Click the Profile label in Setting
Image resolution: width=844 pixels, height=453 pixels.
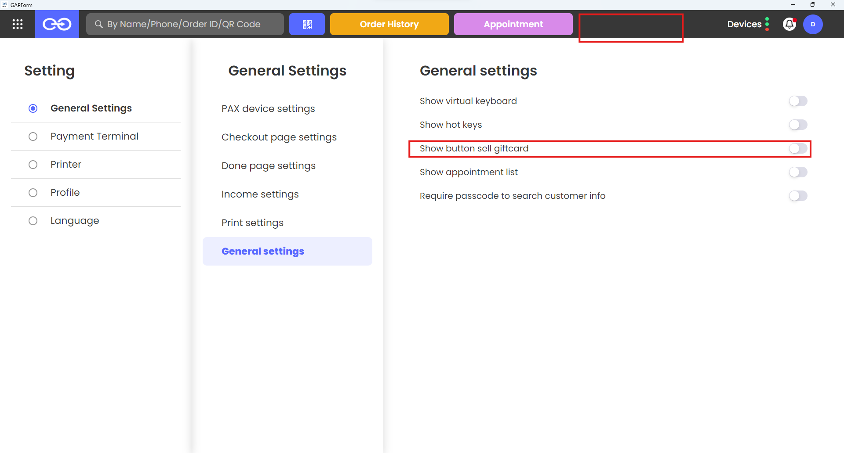point(65,193)
